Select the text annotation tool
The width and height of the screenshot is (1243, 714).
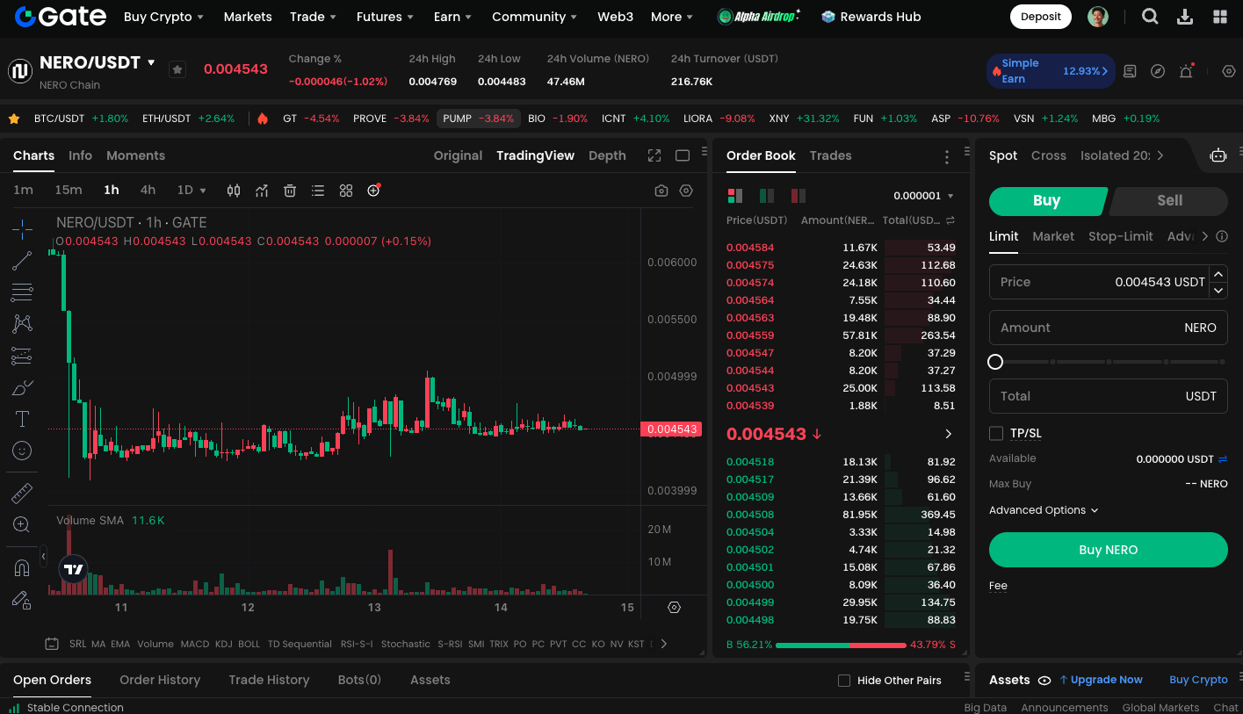[x=22, y=419]
